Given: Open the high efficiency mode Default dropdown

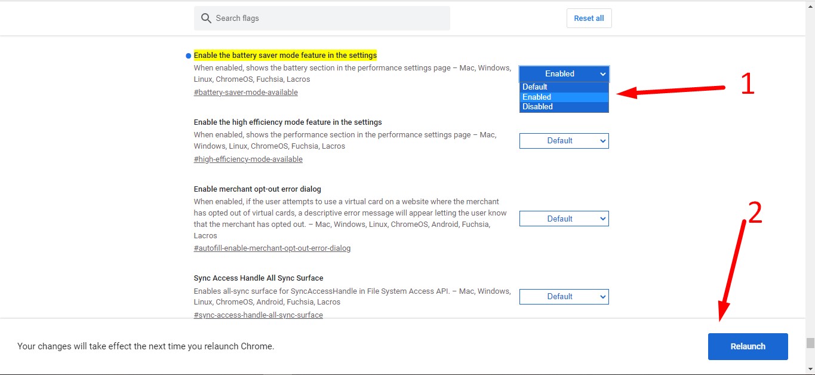Looking at the screenshot, I should click(x=564, y=141).
